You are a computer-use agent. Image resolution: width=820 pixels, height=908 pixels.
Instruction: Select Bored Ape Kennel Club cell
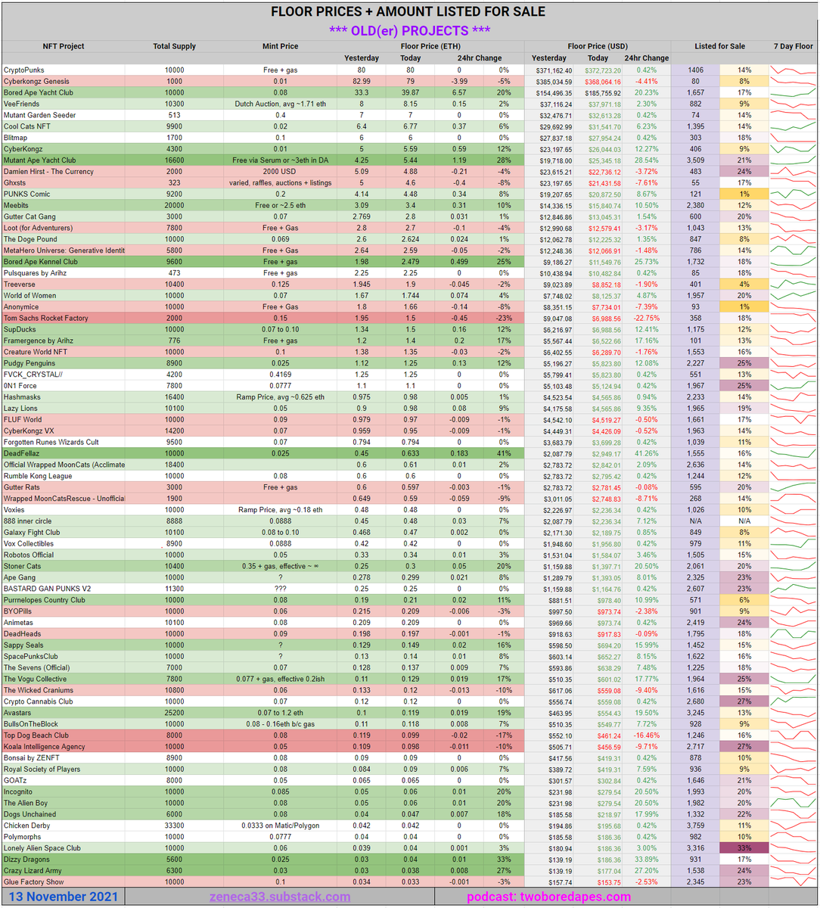click(40, 262)
